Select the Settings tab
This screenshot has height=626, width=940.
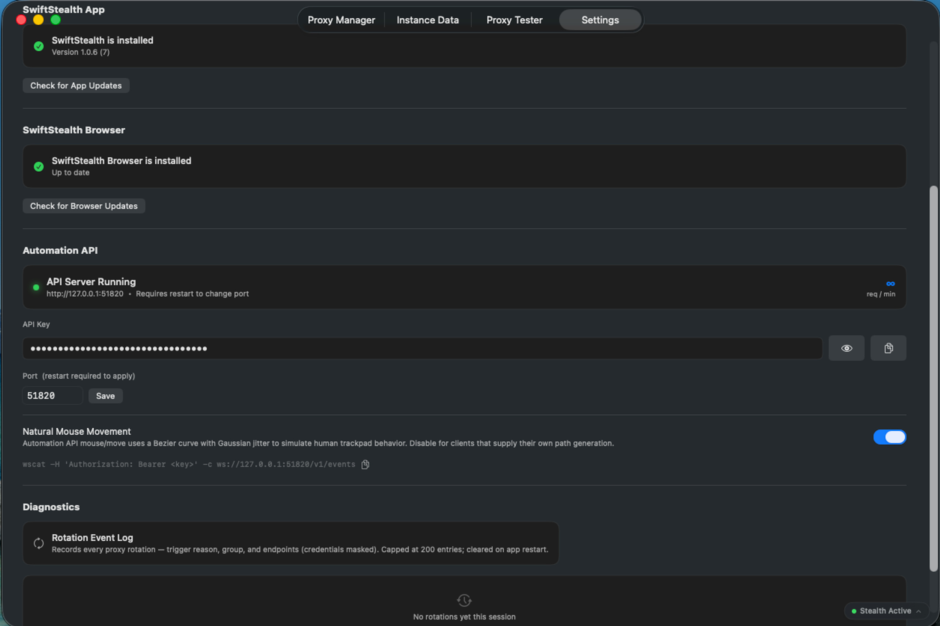click(600, 20)
